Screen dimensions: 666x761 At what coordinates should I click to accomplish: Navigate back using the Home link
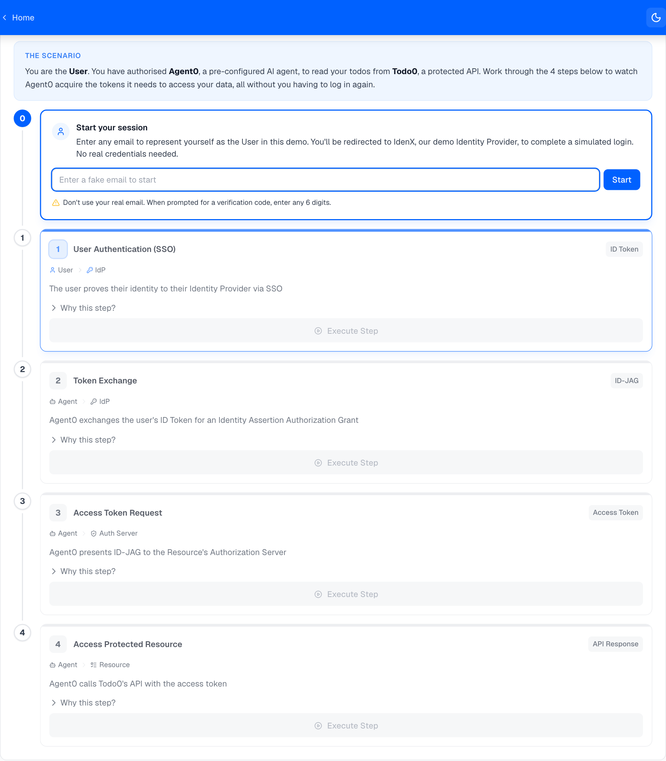pos(23,18)
